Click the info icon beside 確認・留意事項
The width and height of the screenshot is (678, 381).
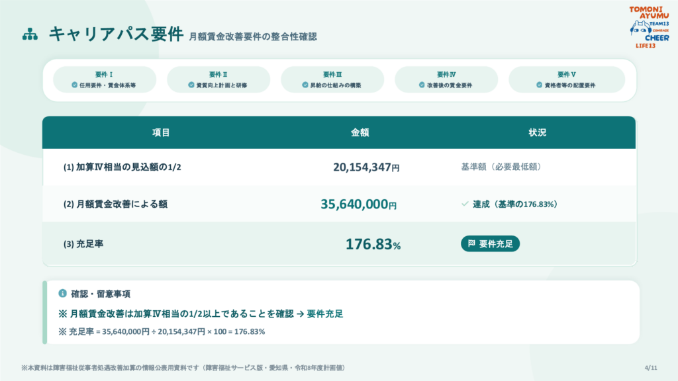tap(62, 293)
